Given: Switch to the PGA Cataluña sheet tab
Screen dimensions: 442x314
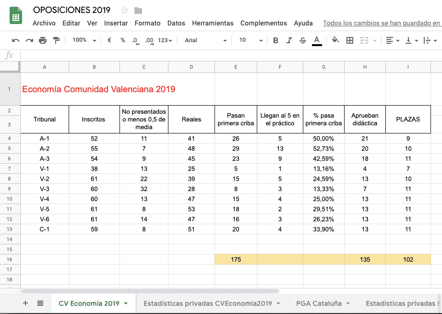Looking at the screenshot, I should click(x=319, y=303).
